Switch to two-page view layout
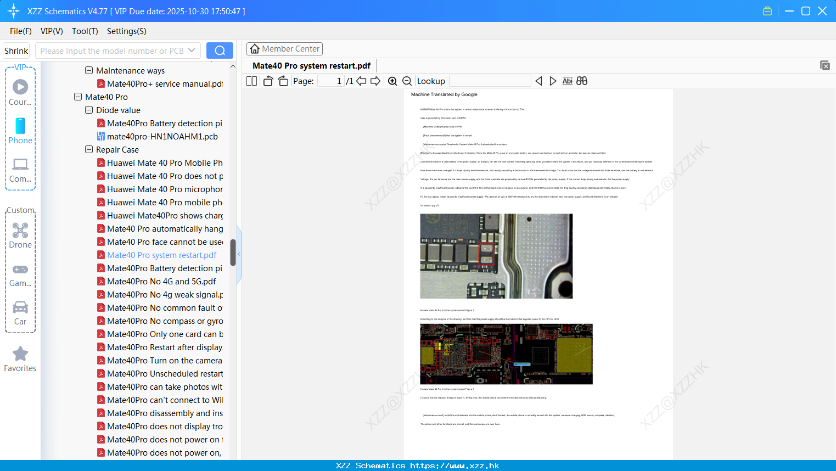This screenshot has width=836, height=471. click(x=251, y=81)
